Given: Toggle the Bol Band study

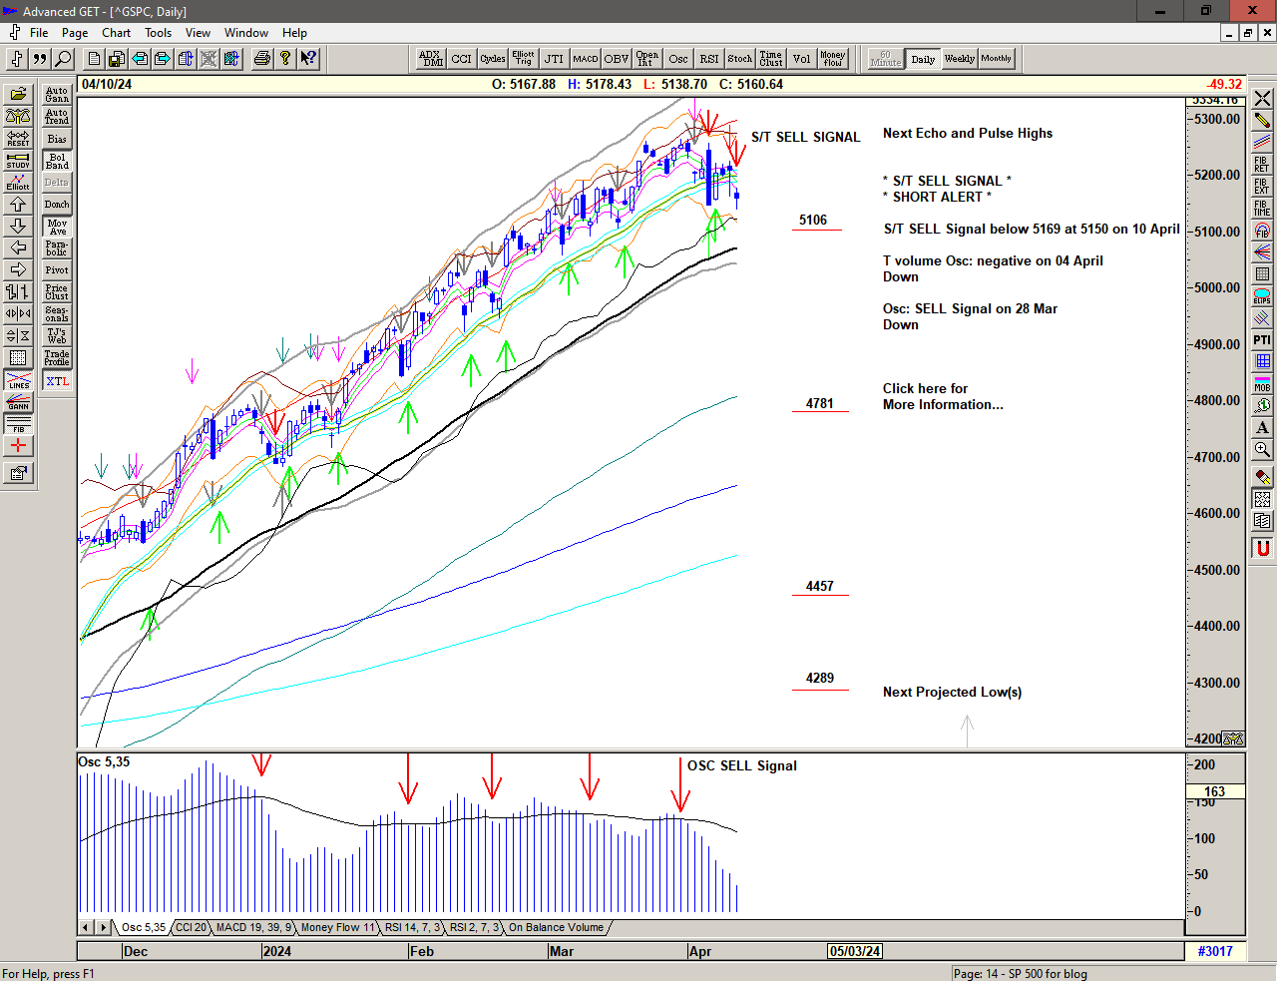Looking at the screenshot, I should point(57,161).
